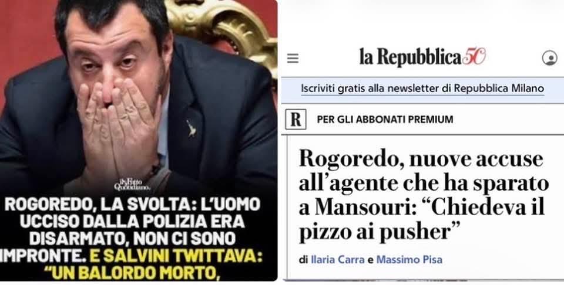Click the boxed R premium badge
The width and height of the screenshot is (564, 285).
(x=296, y=119)
